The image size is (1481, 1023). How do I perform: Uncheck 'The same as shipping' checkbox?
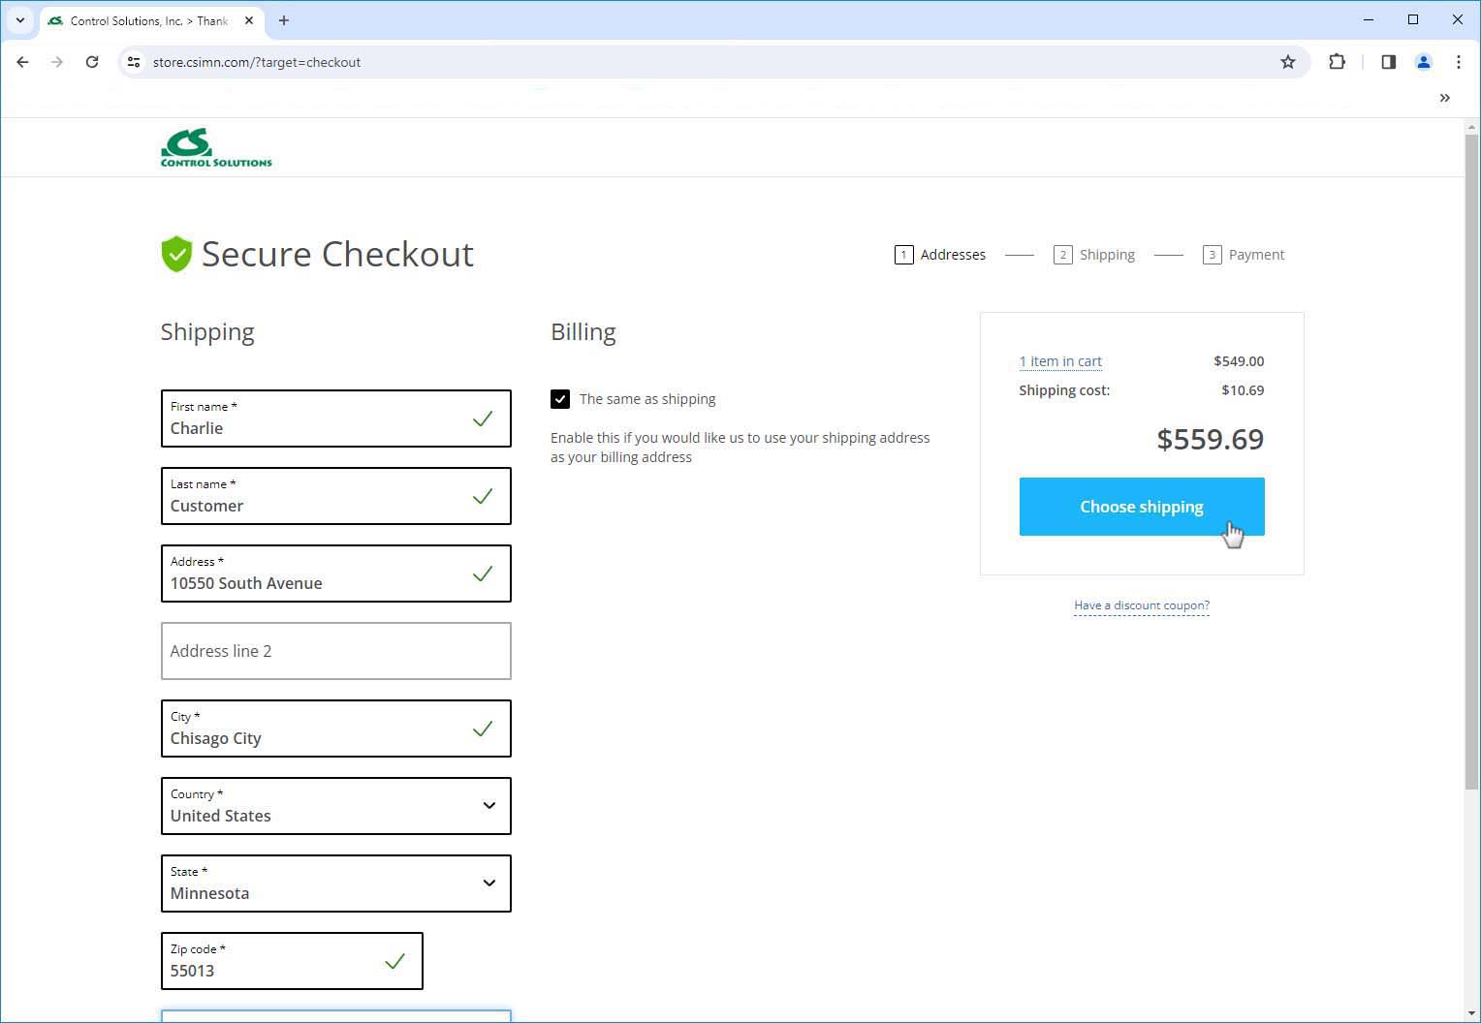point(560,399)
